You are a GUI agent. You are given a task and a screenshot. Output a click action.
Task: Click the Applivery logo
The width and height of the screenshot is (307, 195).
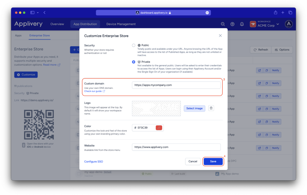pos(28,24)
